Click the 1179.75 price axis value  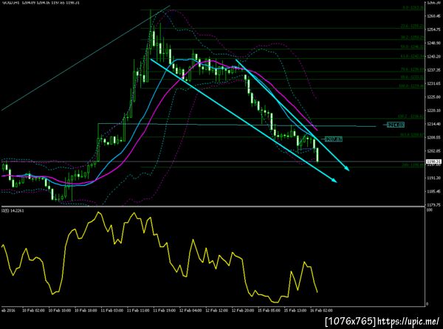click(435, 205)
